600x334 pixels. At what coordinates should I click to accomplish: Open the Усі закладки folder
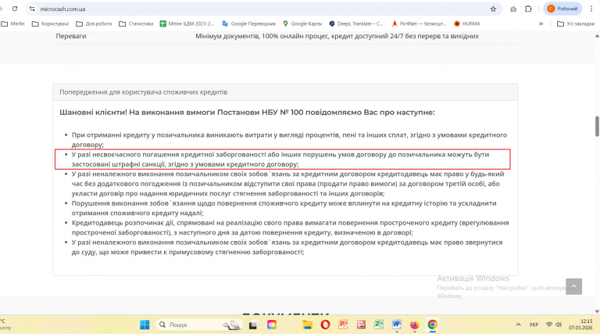pyautogui.click(x=576, y=23)
